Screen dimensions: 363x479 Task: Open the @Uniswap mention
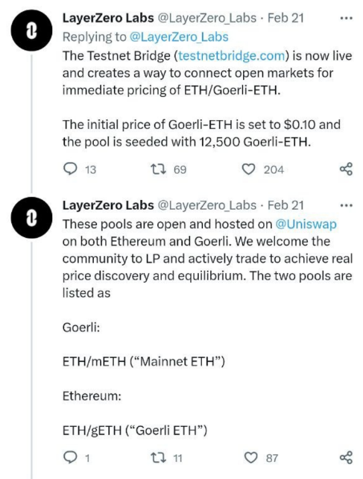click(x=306, y=225)
